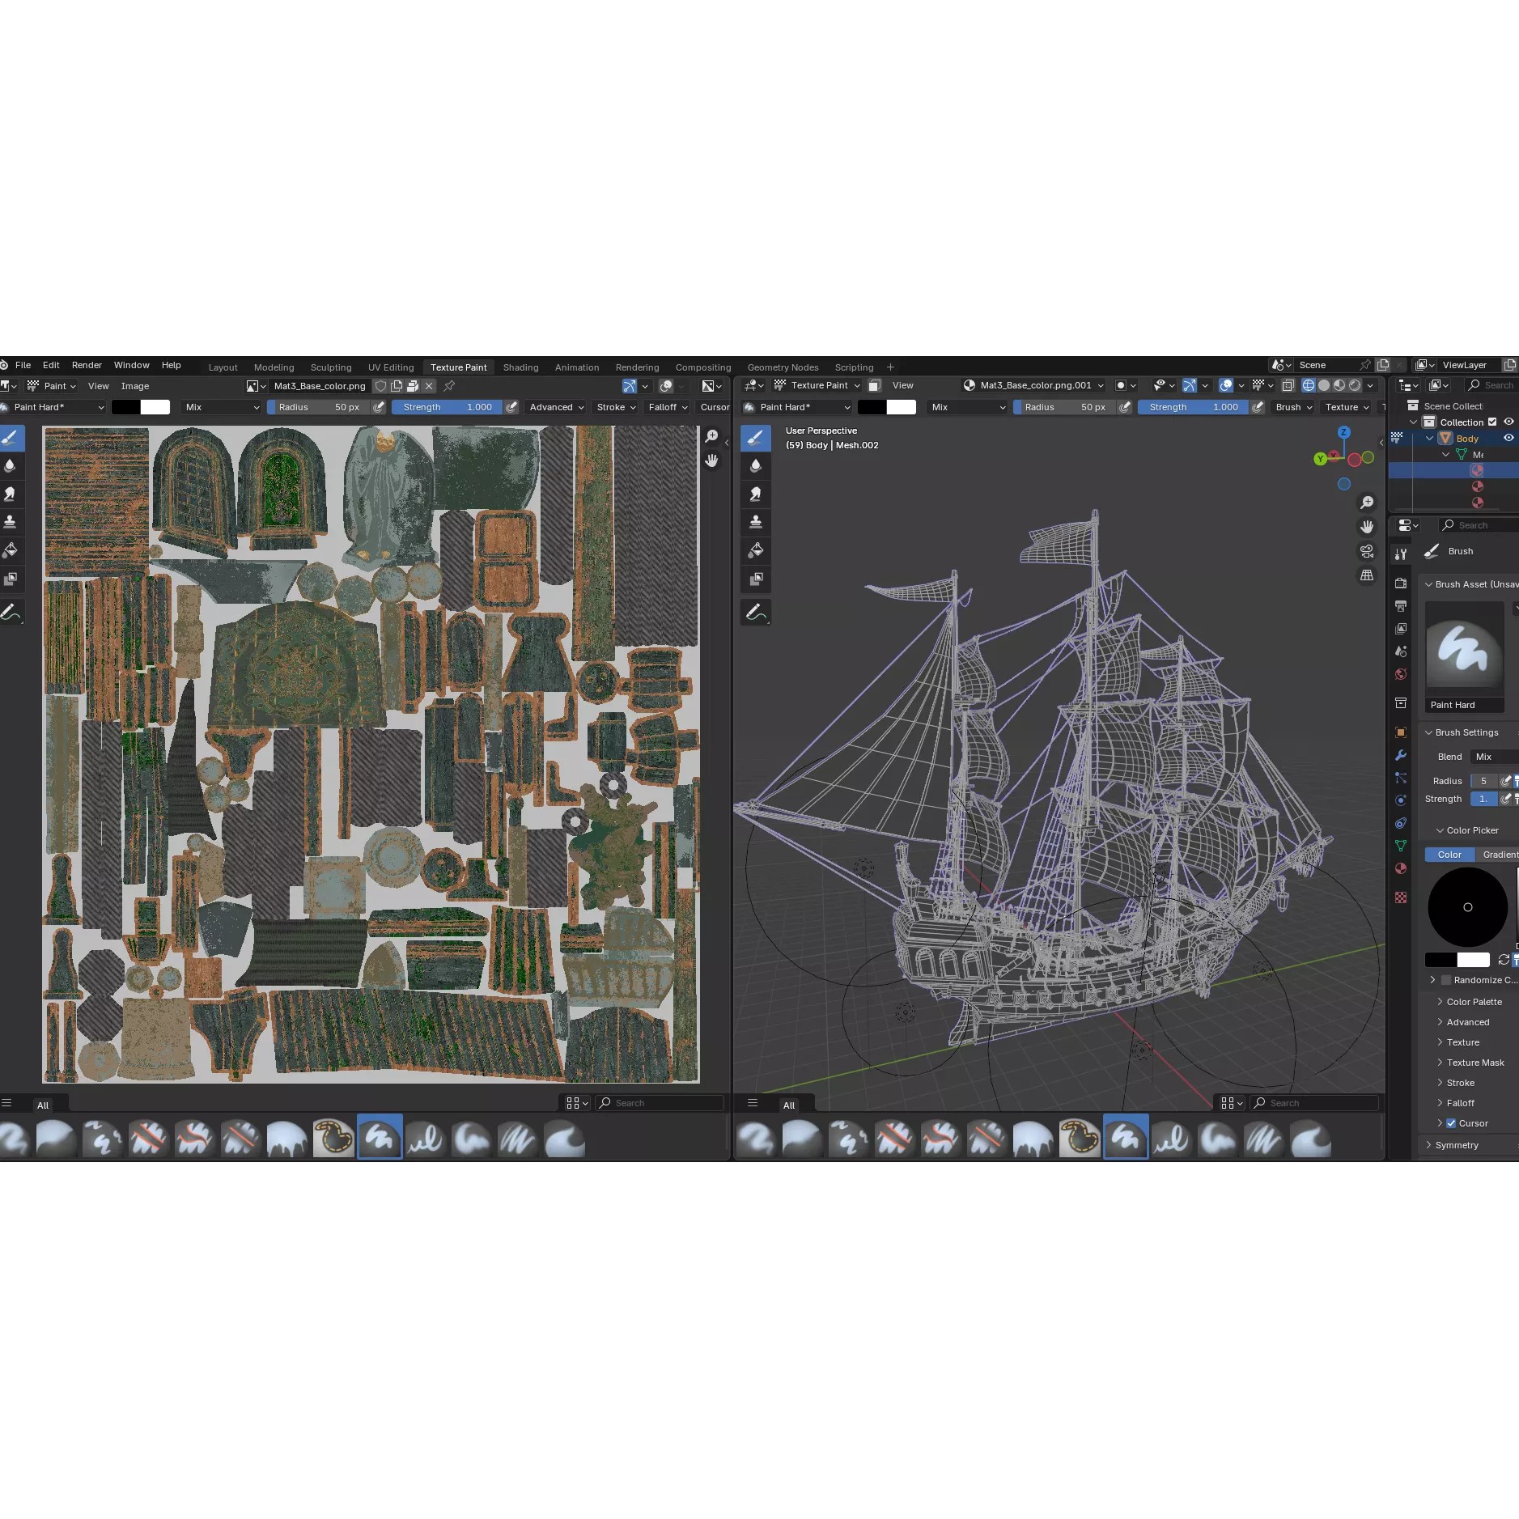
Task: Select the Draw brush tool in the image editor toolbar
Action: click(x=11, y=438)
